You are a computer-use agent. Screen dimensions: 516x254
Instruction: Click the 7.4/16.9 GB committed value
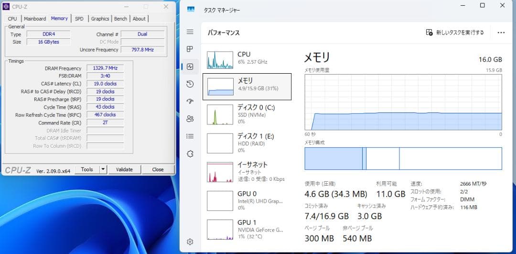point(326,216)
